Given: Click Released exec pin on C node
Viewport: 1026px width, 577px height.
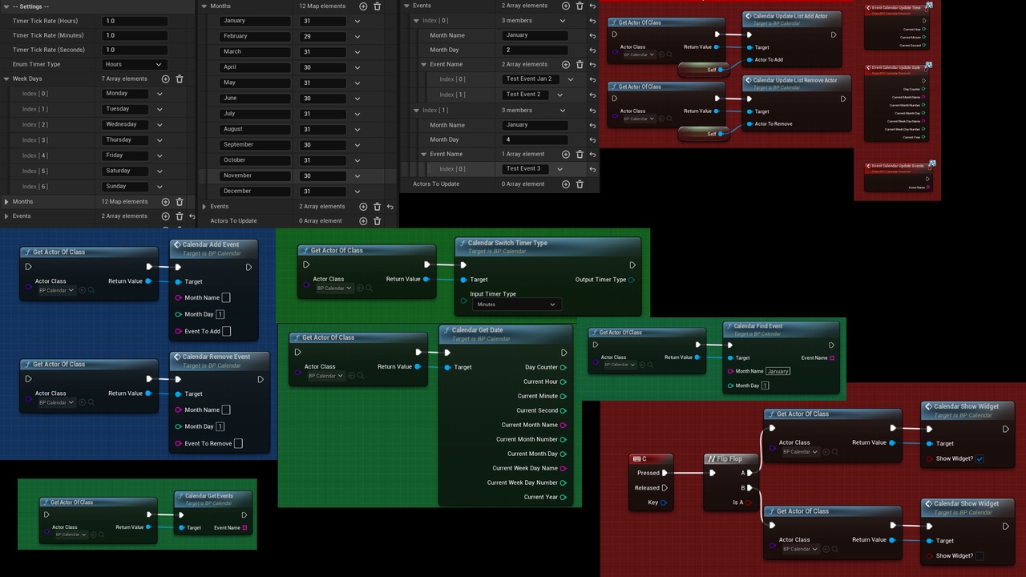Looking at the screenshot, I should (x=665, y=488).
